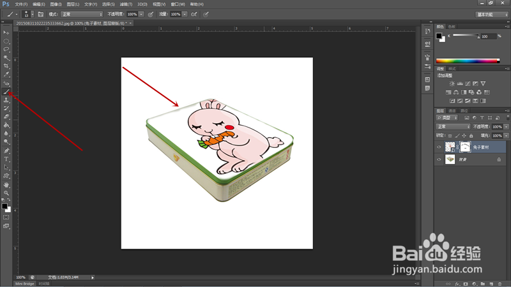Screen dimensions: 511x287
Task: Select the Horizontal Type tool
Action: pos(6,159)
